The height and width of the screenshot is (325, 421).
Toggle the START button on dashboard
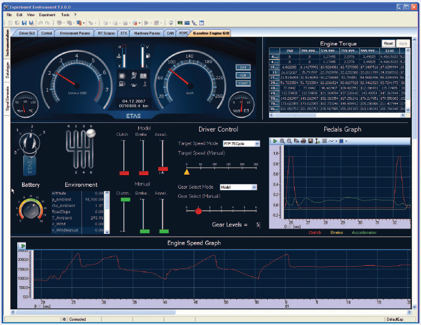coord(243,84)
